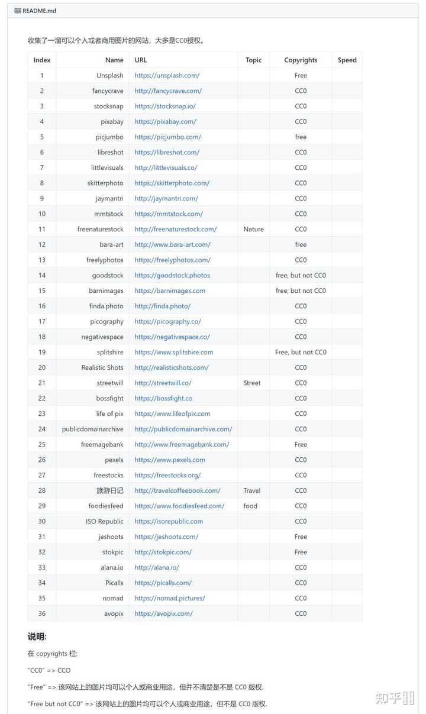Image resolution: width=426 pixels, height=714 pixels.
Task: Visit the stocksnap.io URL
Action: click(x=165, y=106)
